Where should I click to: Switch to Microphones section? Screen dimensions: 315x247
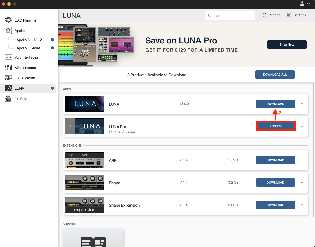click(25, 68)
